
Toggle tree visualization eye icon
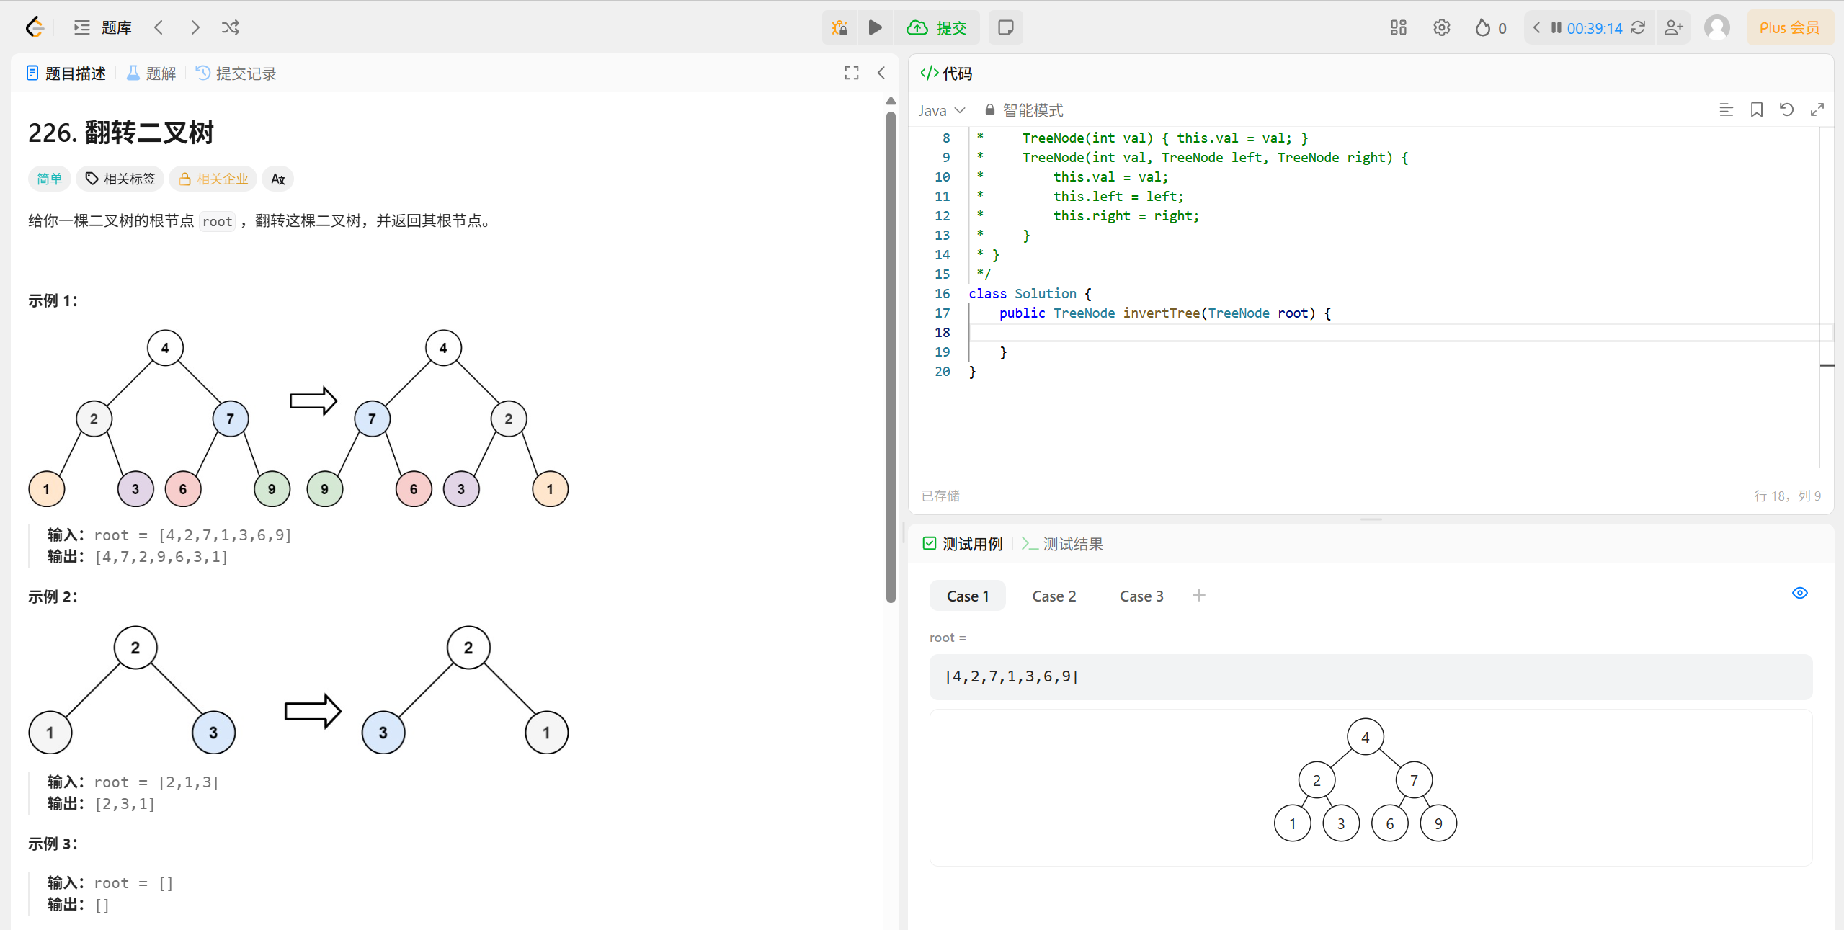coord(1800,593)
